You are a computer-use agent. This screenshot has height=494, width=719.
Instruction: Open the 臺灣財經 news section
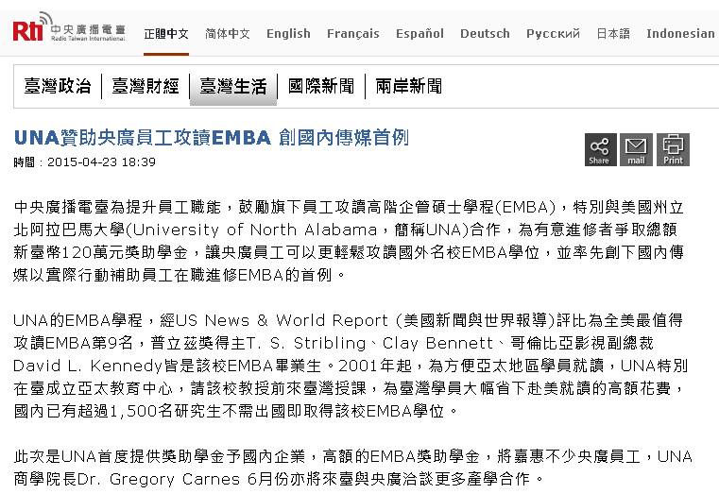click(x=146, y=86)
